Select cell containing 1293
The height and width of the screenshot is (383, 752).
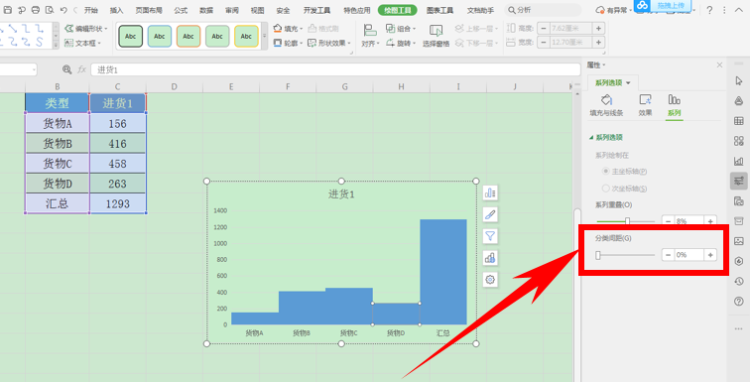point(117,203)
